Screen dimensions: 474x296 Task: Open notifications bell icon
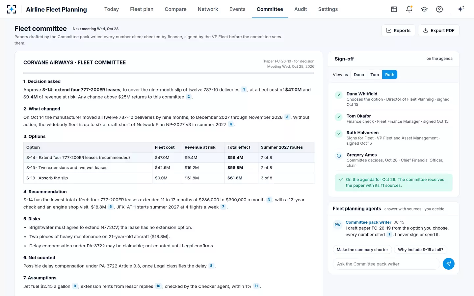(409, 9)
